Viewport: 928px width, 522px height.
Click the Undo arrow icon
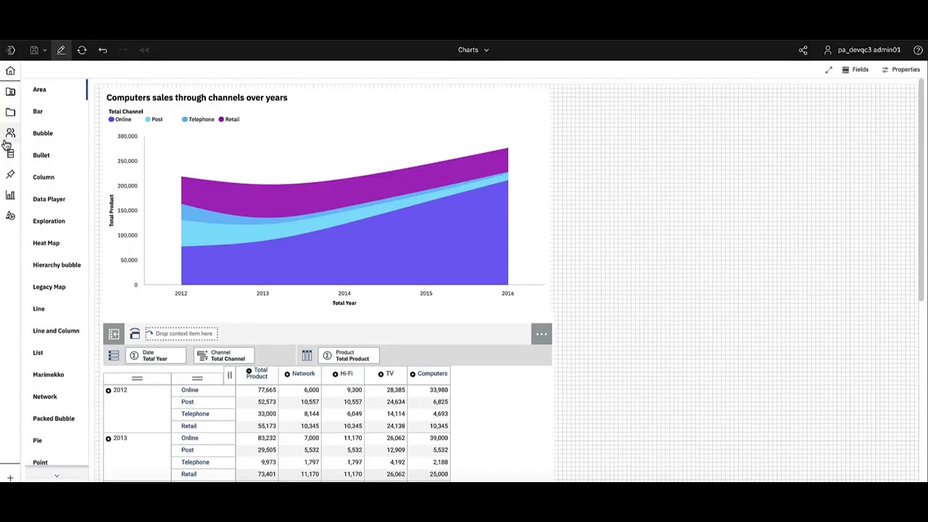tap(103, 50)
